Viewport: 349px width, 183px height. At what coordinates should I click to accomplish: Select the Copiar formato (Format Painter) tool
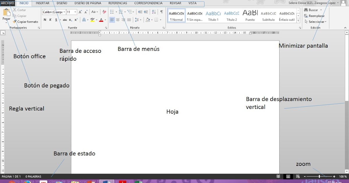pos(26,21)
